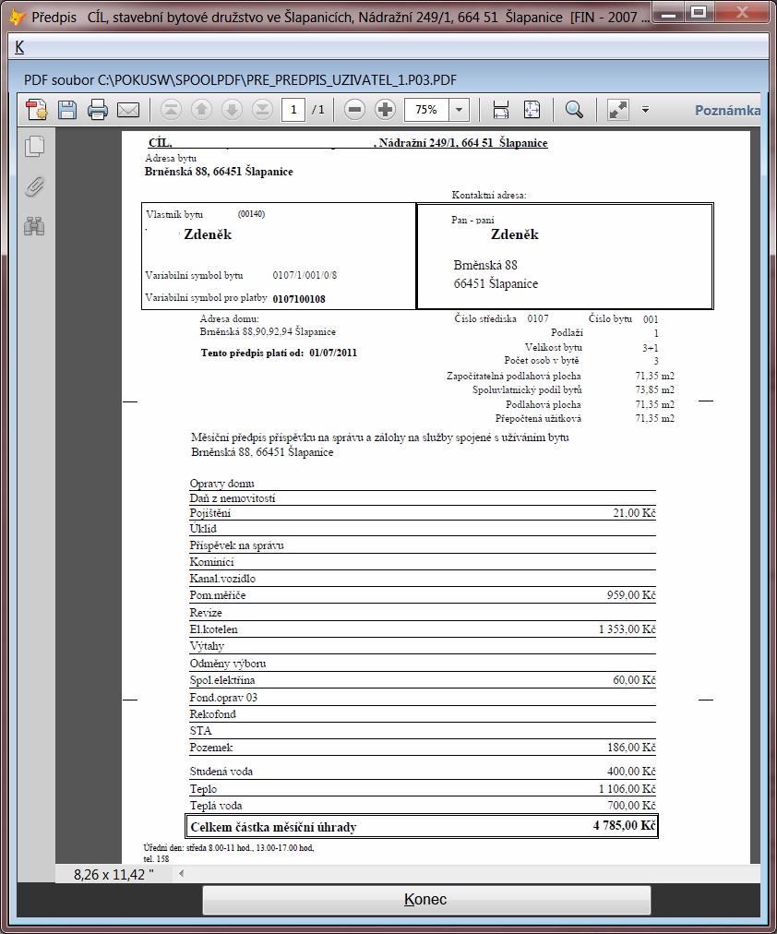Click the Opravy domu row label
Viewport: 777px width, 934px height.
tap(221, 484)
